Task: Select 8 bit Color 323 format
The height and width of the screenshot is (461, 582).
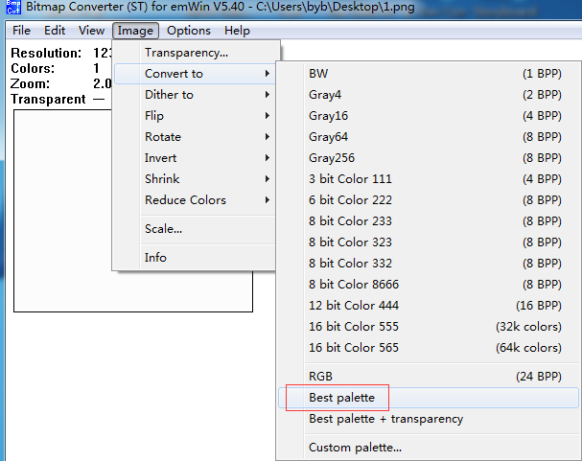Action: tap(429, 242)
